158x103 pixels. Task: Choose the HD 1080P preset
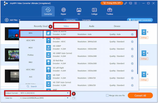(x=90, y=48)
